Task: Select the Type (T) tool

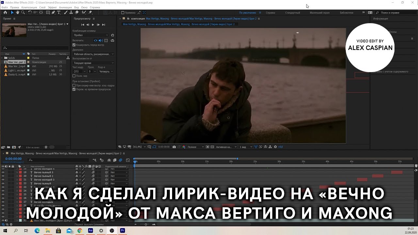Action: (59, 12)
